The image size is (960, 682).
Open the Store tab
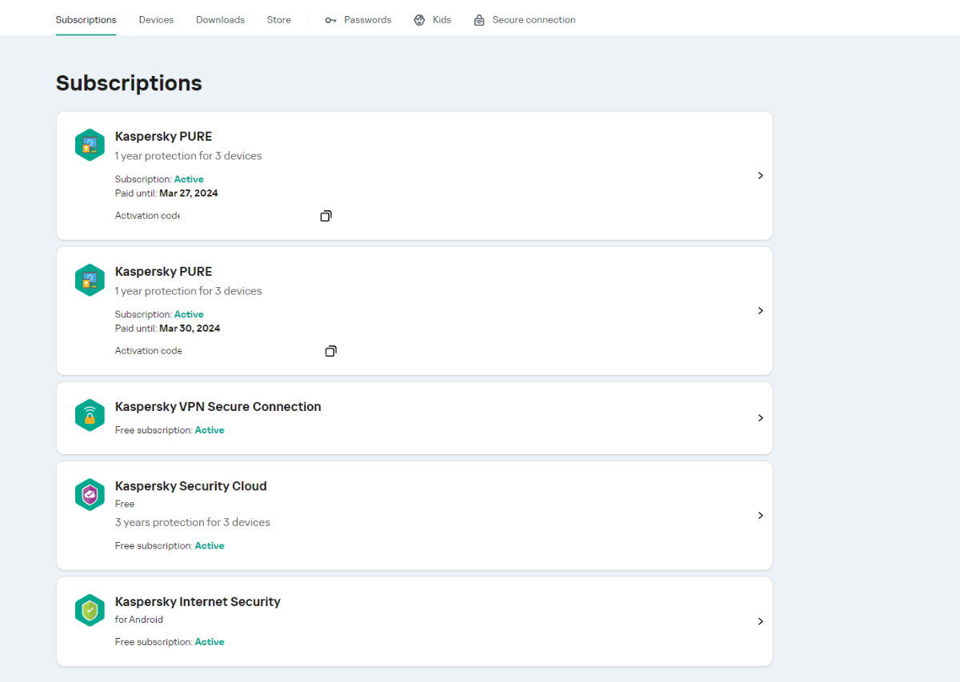pyautogui.click(x=279, y=20)
